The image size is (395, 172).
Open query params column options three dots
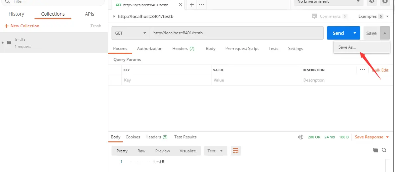tap(362, 70)
